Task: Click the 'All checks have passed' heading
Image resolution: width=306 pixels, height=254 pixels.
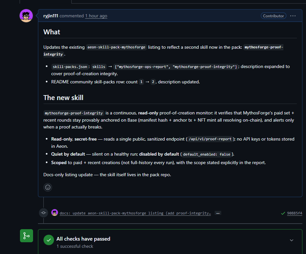Action: [x=83, y=239]
